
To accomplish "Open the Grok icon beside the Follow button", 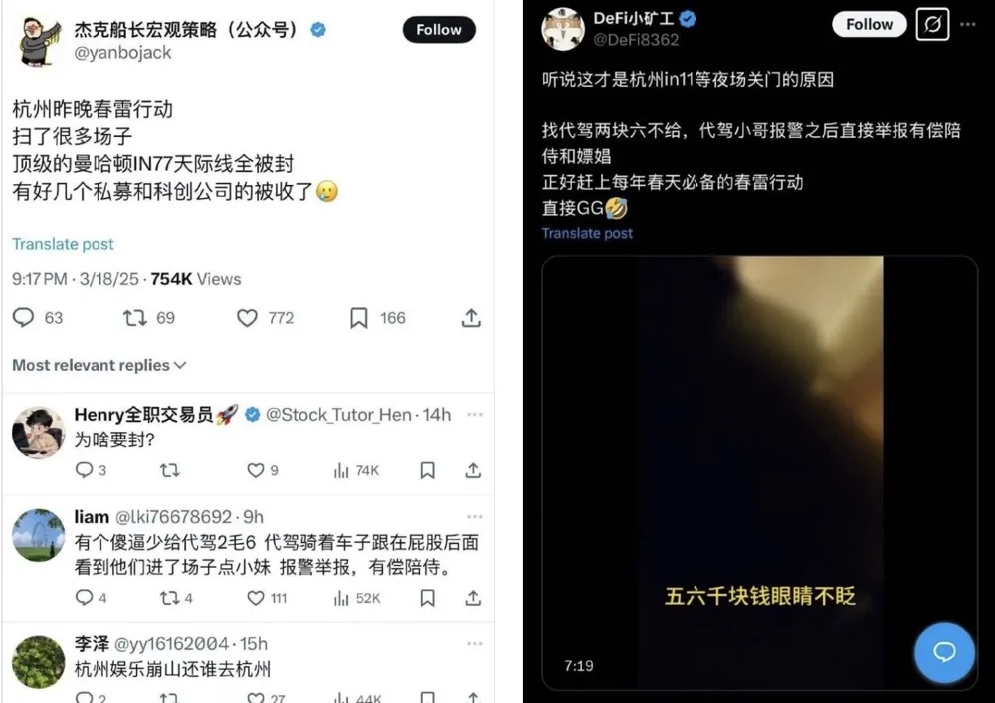I will (933, 24).
